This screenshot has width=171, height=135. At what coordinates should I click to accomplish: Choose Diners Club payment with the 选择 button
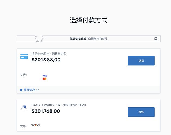point(141,112)
